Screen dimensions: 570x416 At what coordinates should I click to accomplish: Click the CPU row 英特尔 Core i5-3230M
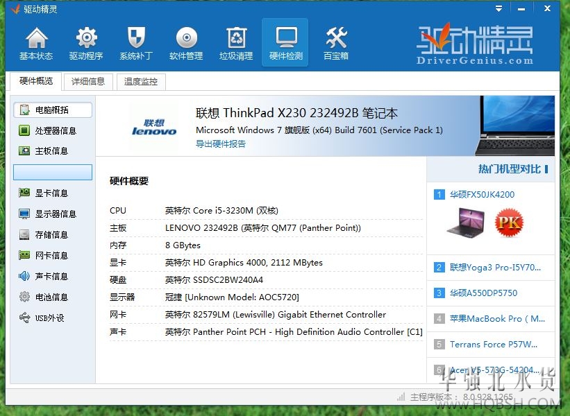(266, 211)
